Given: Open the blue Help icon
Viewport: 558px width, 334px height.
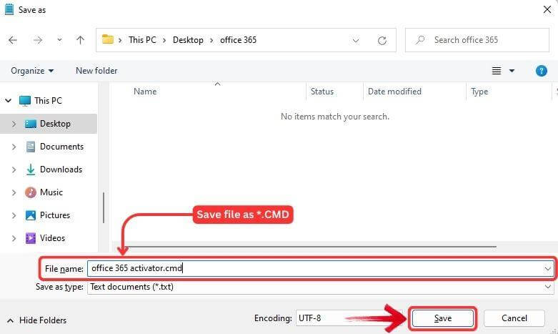Looking at the screenshot, I should [542, 71].
